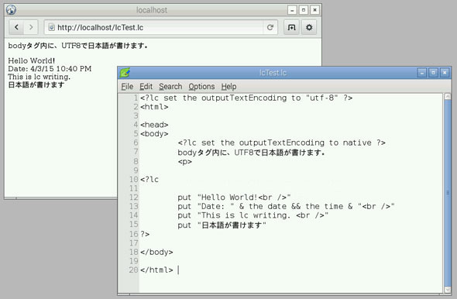This screenshot has width=457, height=299.
Task: Click line setting outputTextEncoding to "utf-8"
Action: tap(246, 98)
